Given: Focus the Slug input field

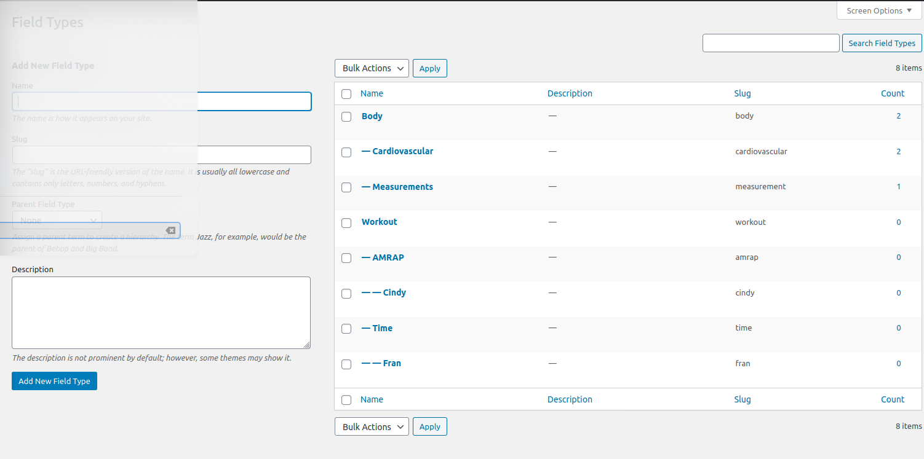Looking at the screenshot, I should [x=161, y=155].
